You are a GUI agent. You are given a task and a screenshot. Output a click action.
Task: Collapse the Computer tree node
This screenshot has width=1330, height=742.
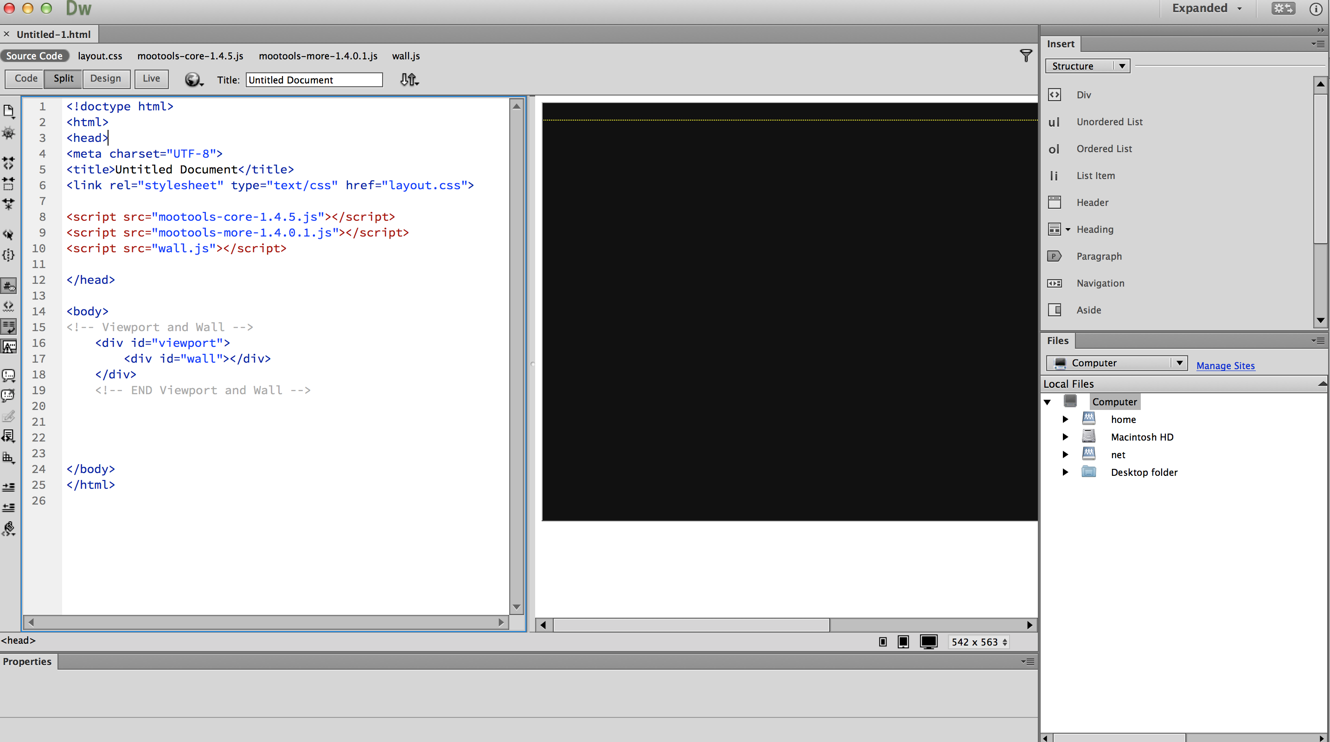point(1047,402)
